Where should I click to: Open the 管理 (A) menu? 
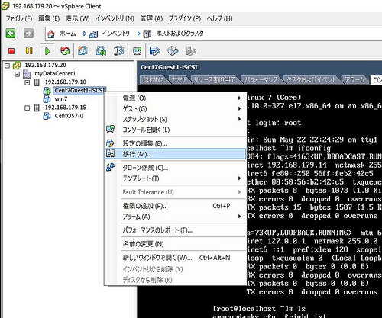coord(151,18)
